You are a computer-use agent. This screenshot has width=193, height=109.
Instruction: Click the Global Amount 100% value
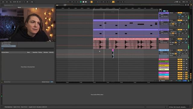click(x=52, y=82)
